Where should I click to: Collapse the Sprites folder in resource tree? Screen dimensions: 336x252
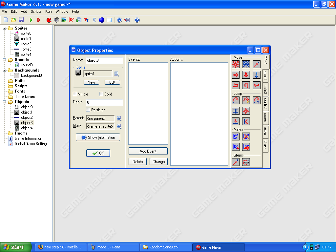tap(5, 28)
